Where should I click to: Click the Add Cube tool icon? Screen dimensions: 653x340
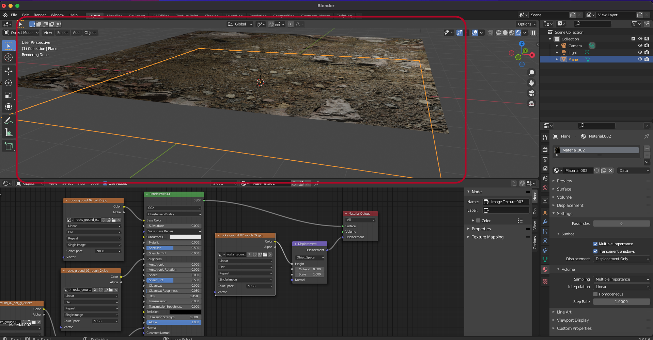click(9, 146)
